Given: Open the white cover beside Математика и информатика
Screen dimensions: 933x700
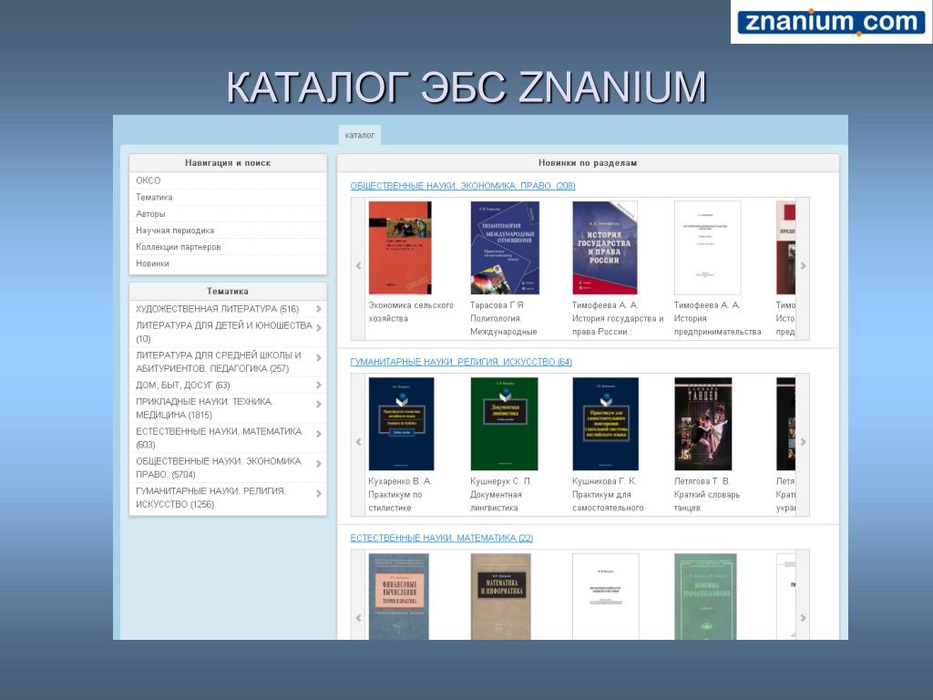Looking at the screenshot, I should pos(605,596).
